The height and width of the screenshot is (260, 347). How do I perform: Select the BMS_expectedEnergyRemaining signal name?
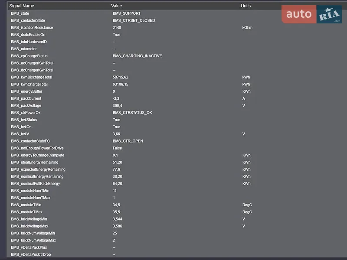click(38, 169)
